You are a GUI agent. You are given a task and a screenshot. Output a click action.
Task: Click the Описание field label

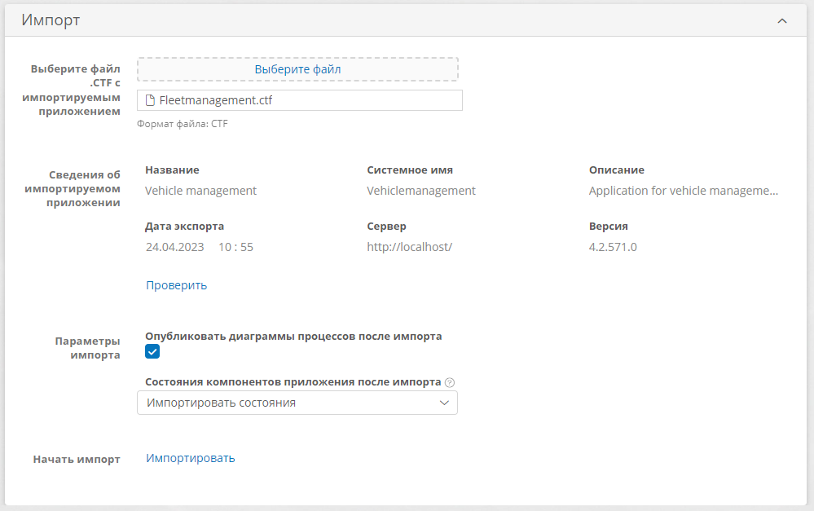(617, 170)
